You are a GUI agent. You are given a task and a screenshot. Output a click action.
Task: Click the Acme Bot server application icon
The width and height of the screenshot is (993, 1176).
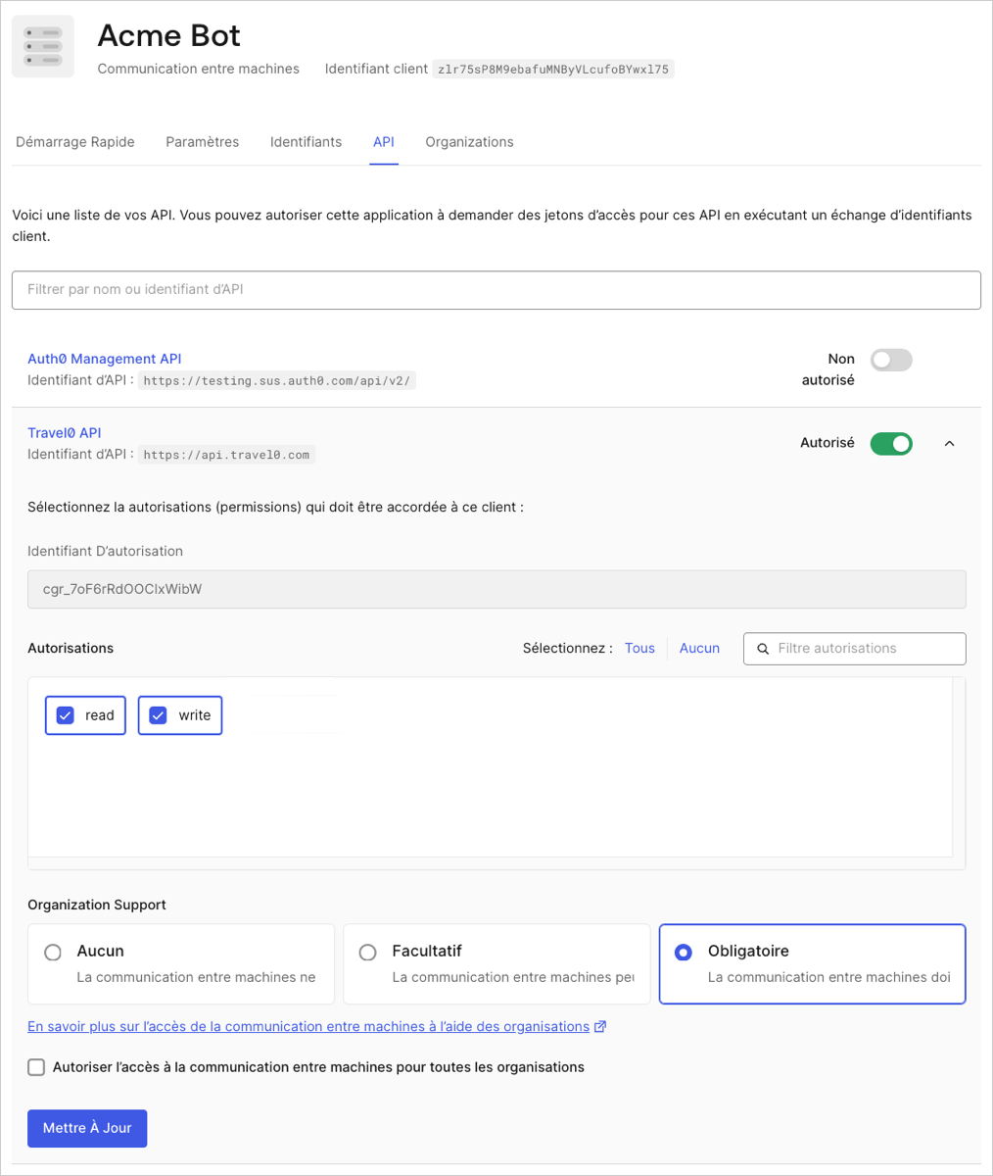[43, 46]
